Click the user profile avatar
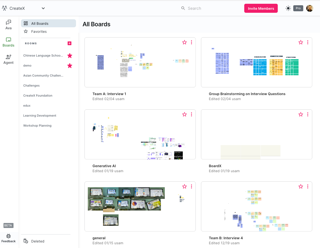Image resolution: width=320 pixels, height=248 pixels. click(309, 8)
